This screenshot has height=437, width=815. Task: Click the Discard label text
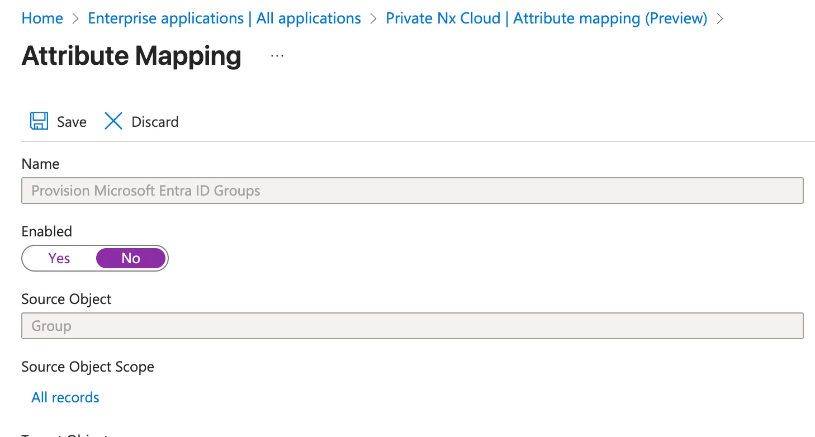click(x=155, y=122)
